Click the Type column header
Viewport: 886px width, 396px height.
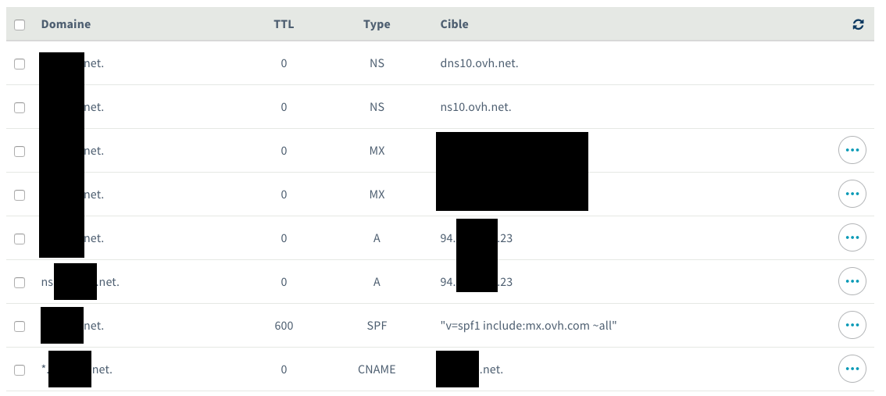coord(377,24)
